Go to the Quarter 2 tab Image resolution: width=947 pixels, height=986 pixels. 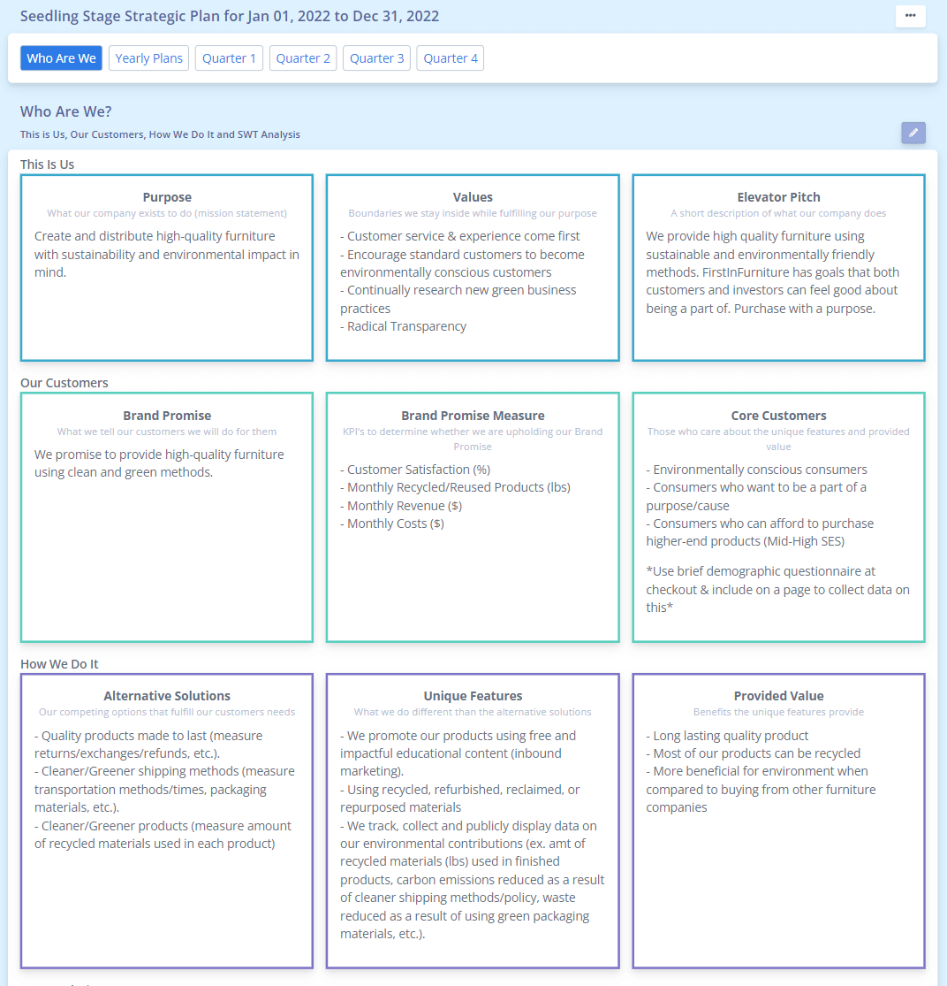point(303,57)
